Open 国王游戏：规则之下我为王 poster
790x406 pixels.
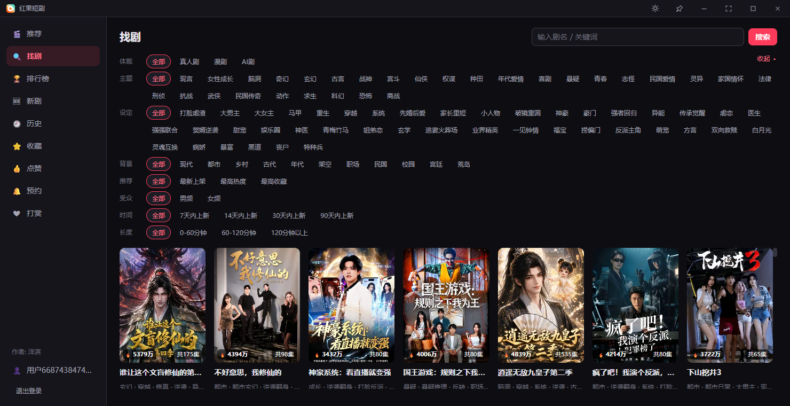click(446, 305)
